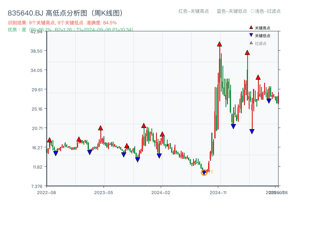Click the red triangle just right of 2024-02
Viewport: 309px width, 232px height.
coord(162,134)
